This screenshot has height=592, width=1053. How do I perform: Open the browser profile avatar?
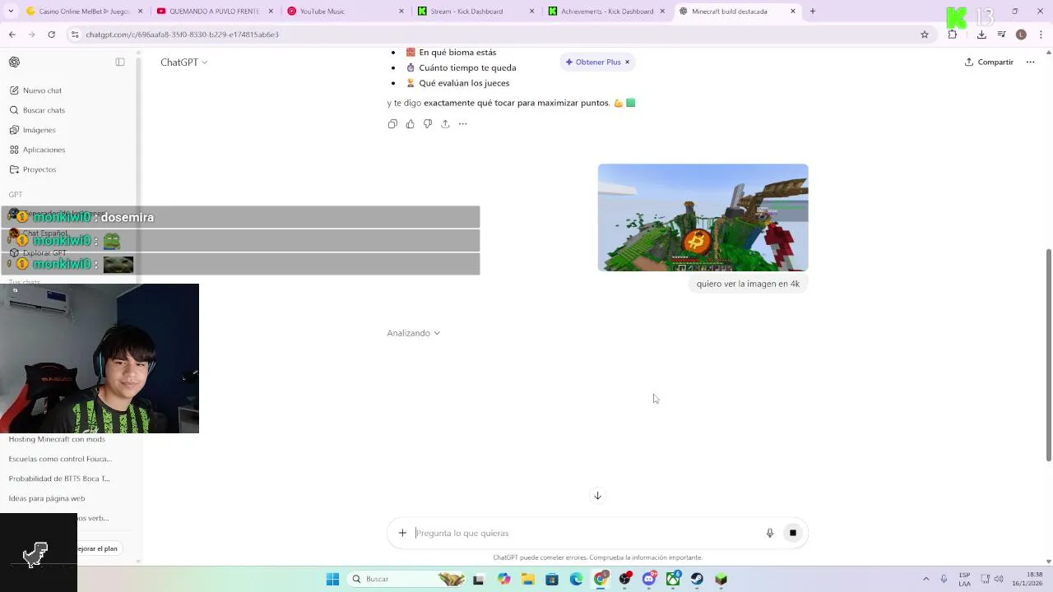[1021, 35]
